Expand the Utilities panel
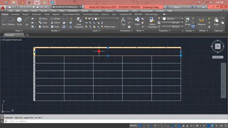This screenshot has width=228, height=128. (203, 31)
